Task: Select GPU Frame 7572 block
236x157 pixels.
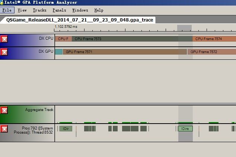Action: pyautogui.click(x=212, y=52)
